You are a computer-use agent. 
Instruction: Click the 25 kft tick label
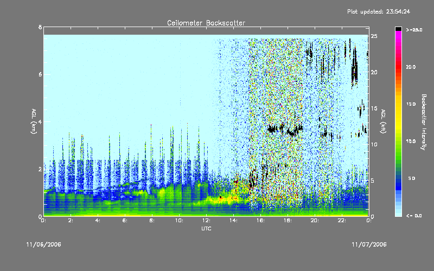tap(374, 36)
